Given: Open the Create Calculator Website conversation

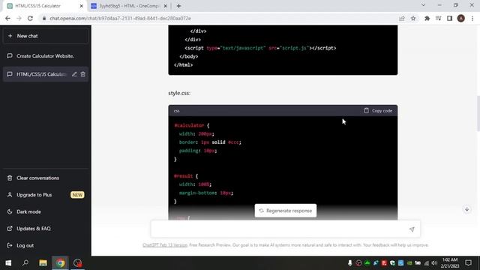Looking at the screenshot, I should click(46, 56).
